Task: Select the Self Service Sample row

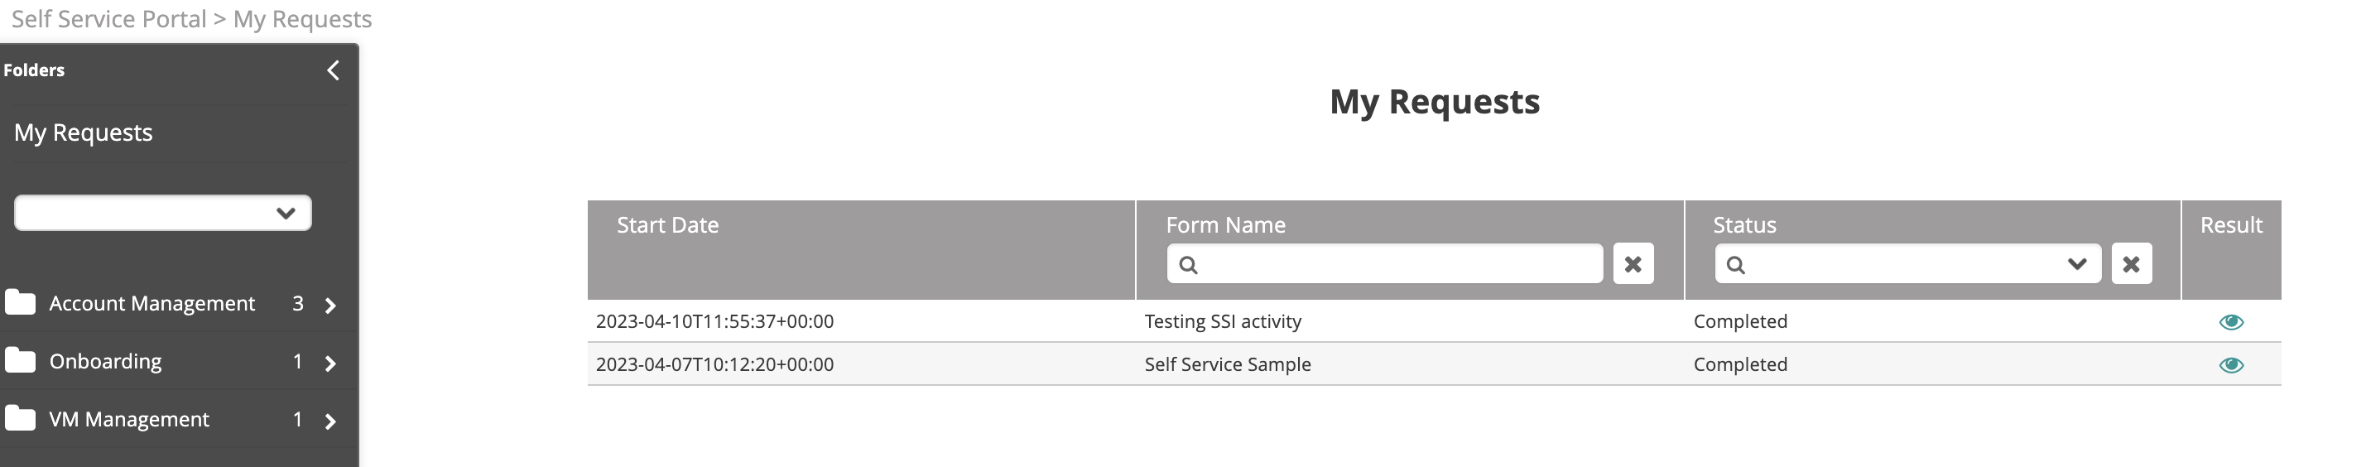Action: point(1435,365)
